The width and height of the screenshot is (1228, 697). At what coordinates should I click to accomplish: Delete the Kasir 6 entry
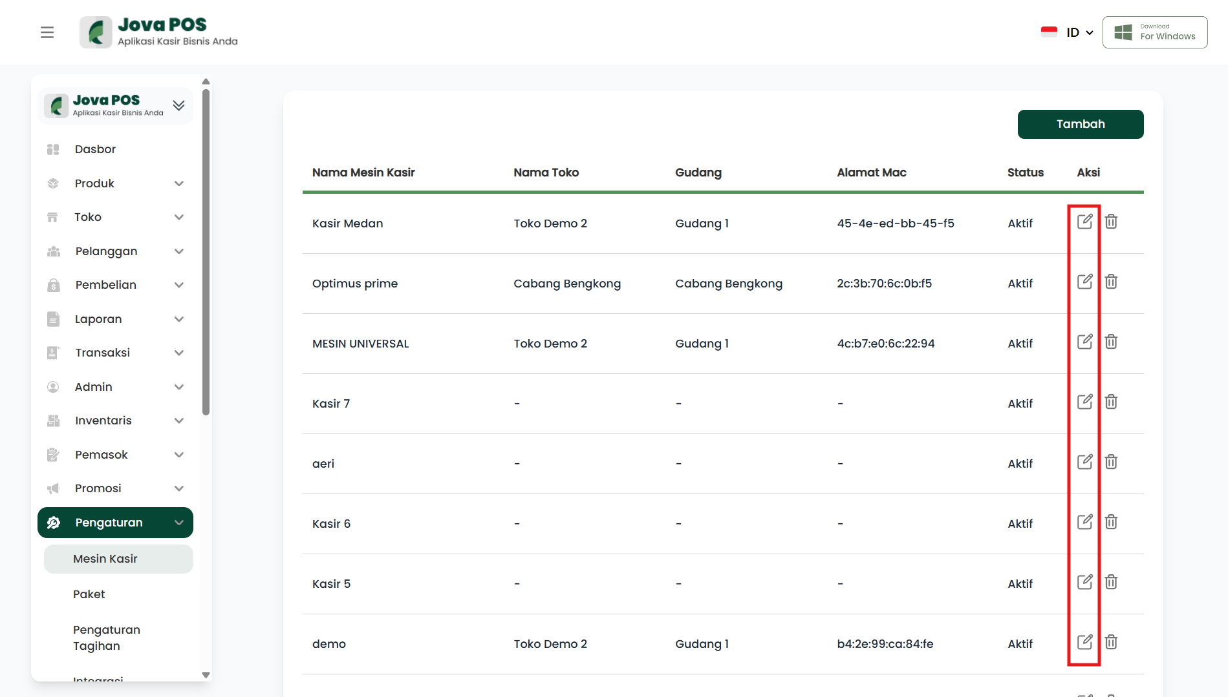click(x=1111, y=522)
